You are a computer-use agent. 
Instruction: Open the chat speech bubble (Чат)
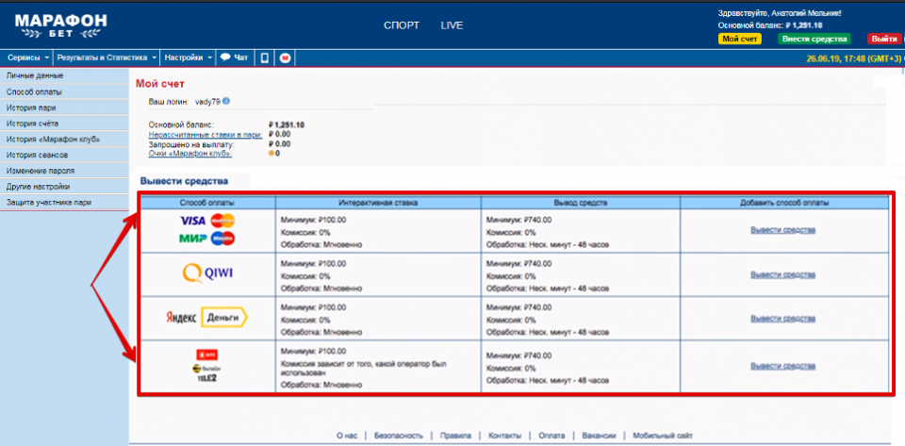pos(235,58)
